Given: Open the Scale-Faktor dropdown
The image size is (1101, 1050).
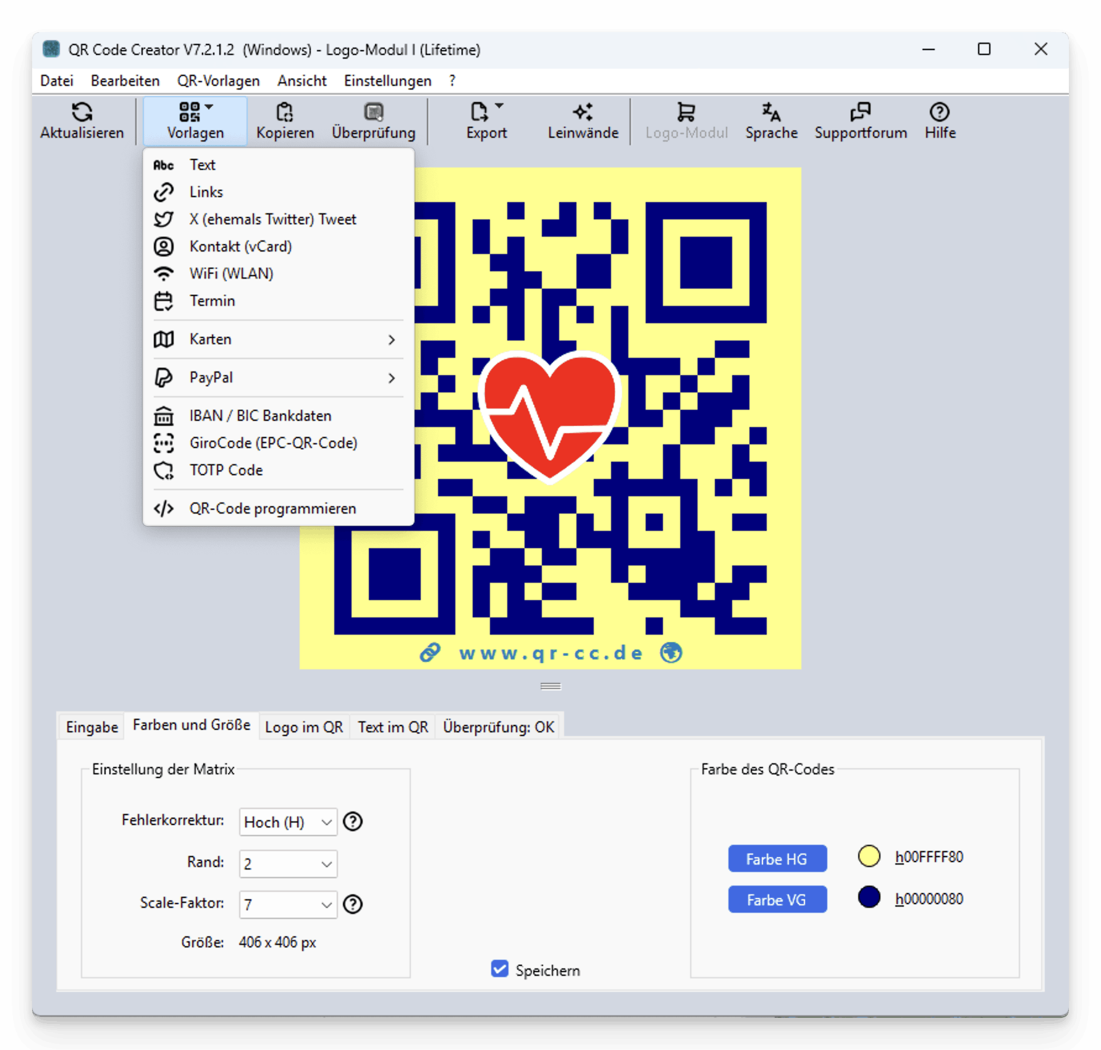Looking at the screenshot, I should point(288,905).
